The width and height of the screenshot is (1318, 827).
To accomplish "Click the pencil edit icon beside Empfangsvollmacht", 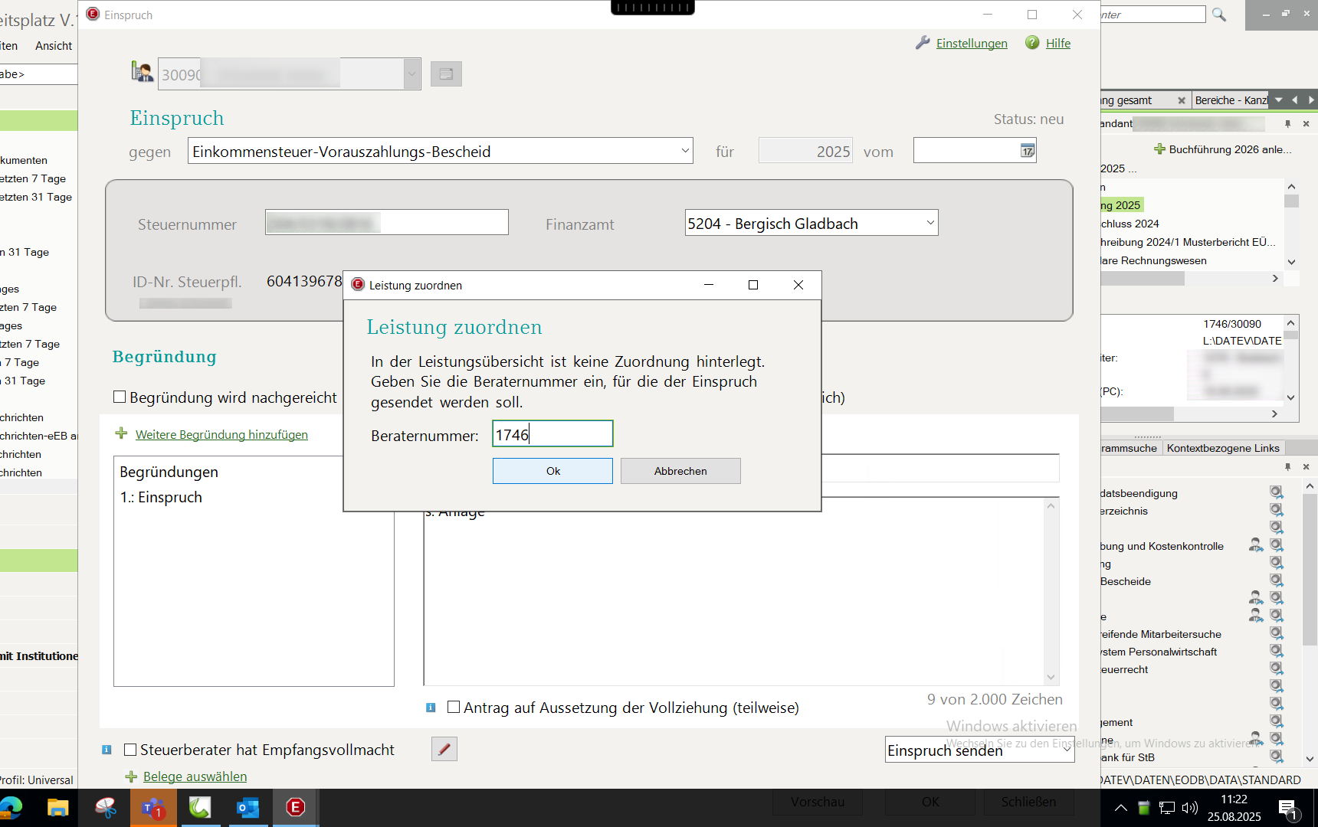I will click(444, 749).
